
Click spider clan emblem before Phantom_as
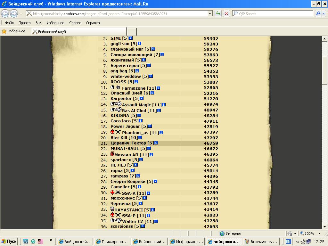pos(118,132)
